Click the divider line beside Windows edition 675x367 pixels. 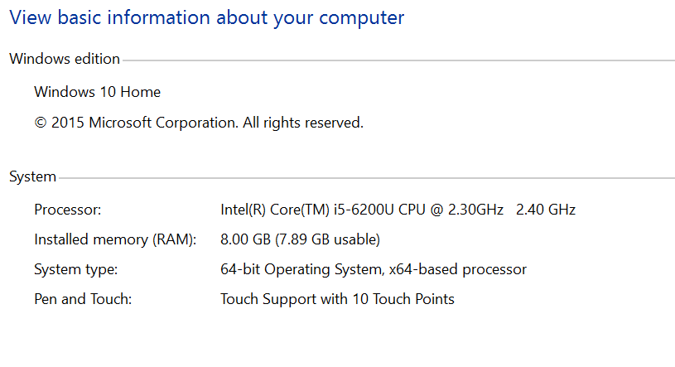tap(398, 60)
